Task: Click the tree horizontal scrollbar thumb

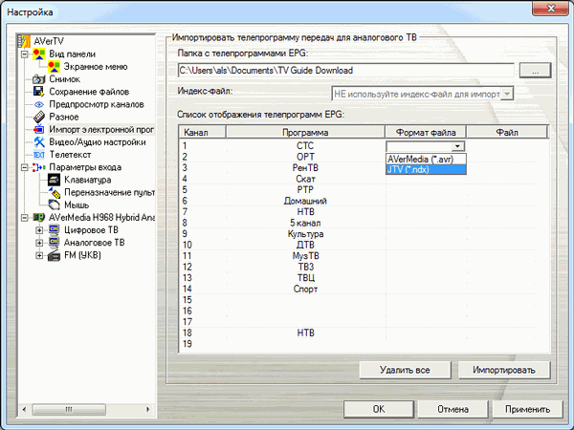Action: [x=69, y=410]
